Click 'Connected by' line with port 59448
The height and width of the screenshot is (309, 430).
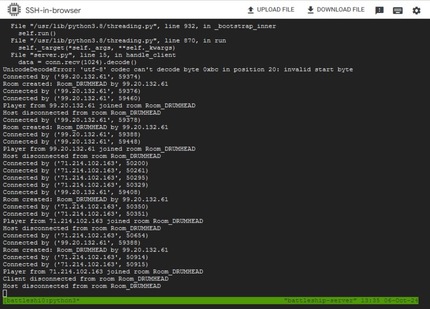72,142
